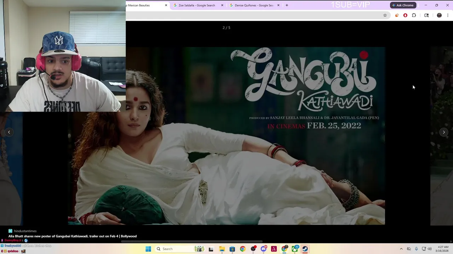This screenshot has height=254, width=453.
Task: Click the orange extension icon in toolbar
Action: [397, 15]
